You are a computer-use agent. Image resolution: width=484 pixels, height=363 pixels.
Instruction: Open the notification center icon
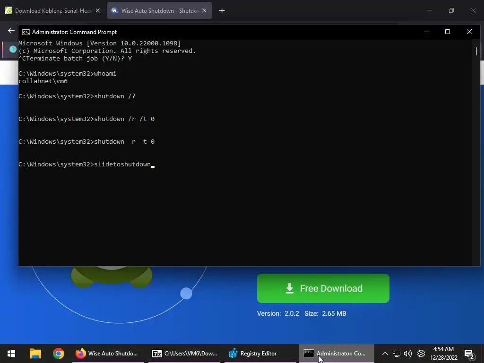click(x=469, y=354)
